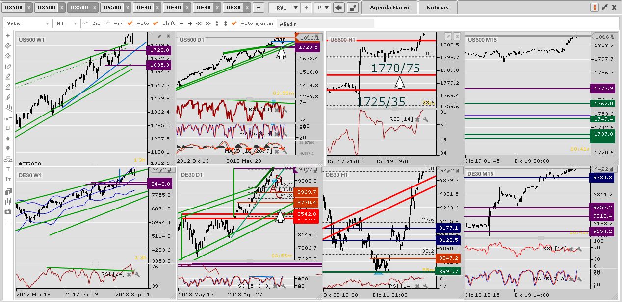622x302 pixels.
Task: Toggle the Bid line checkbox
Action: coord(85,23)
